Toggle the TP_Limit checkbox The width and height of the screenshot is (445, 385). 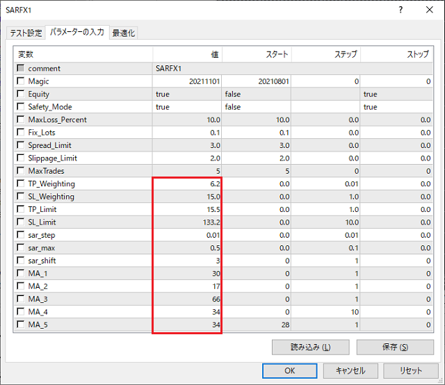20,209
